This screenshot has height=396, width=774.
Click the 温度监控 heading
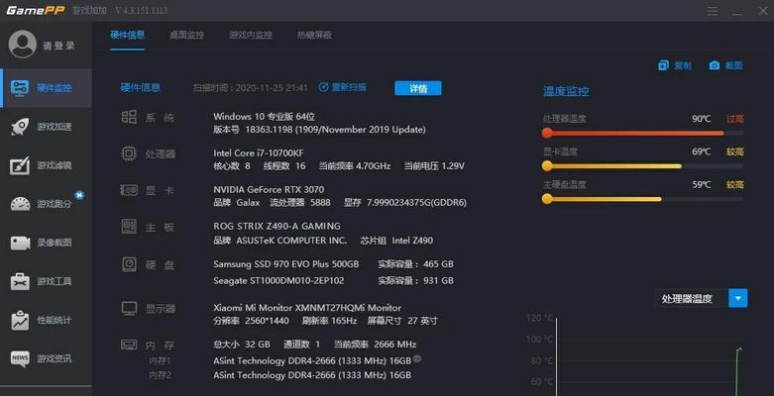click(566, 91)
